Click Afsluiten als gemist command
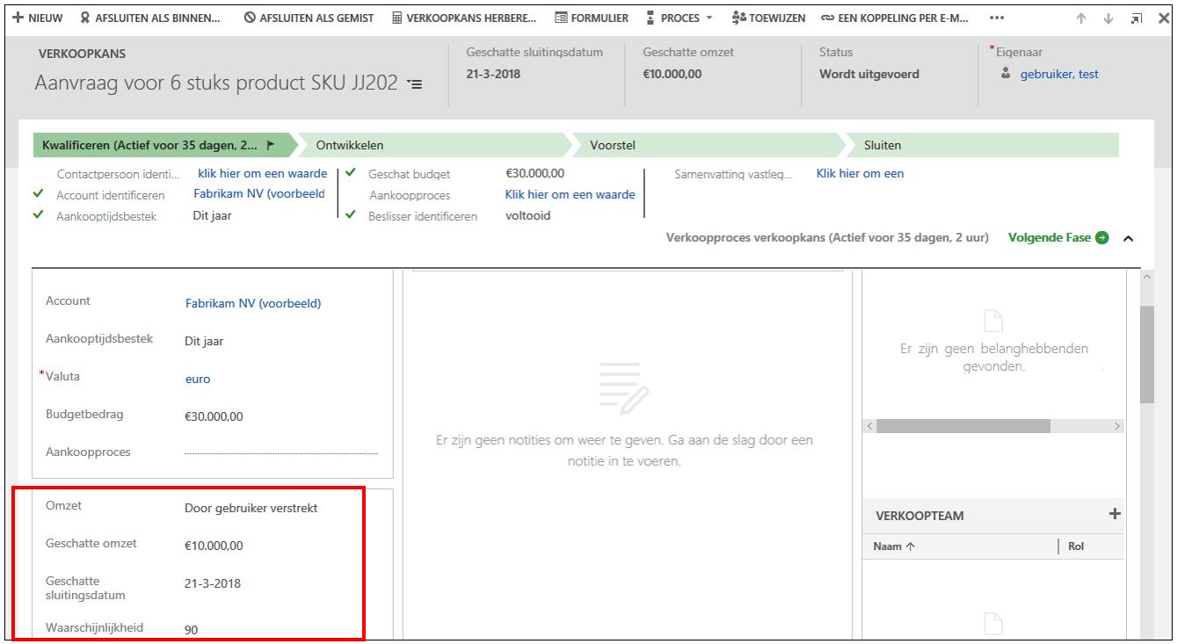This screenshot has height=644, width=1177. click(309, 18)
